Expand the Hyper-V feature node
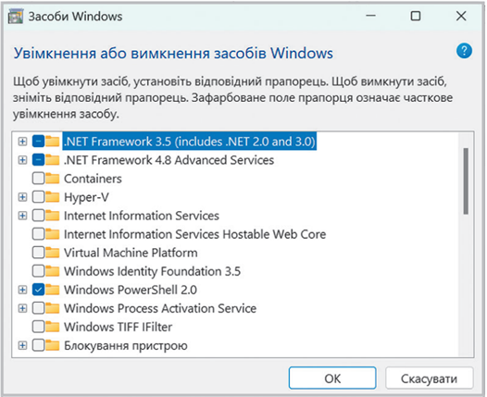 click(x=22, y=197)
